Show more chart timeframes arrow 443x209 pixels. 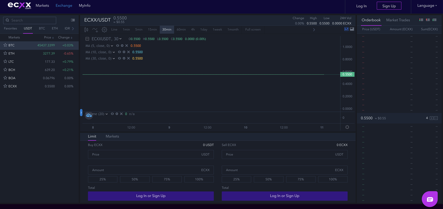tap(314, 30)
